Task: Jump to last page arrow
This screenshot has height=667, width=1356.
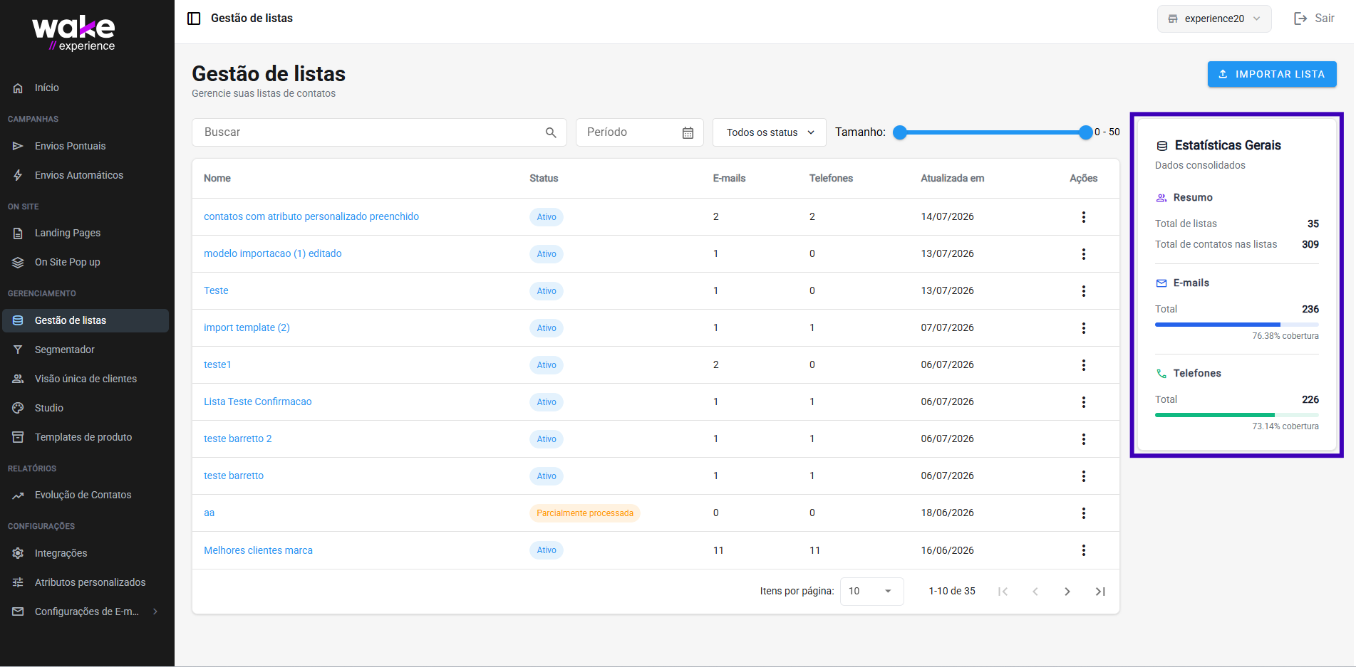Action: [1100, 592]
